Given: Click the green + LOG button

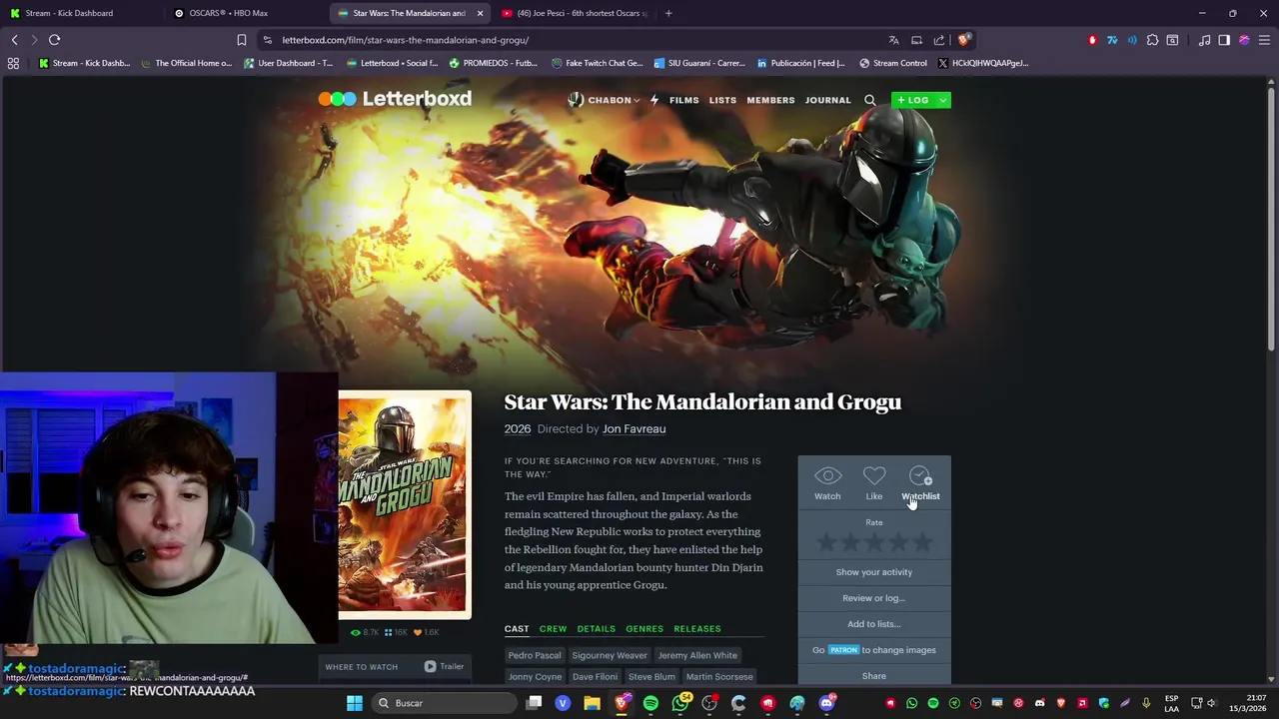Looking at the screenshot, I should [x=913, y=100].
